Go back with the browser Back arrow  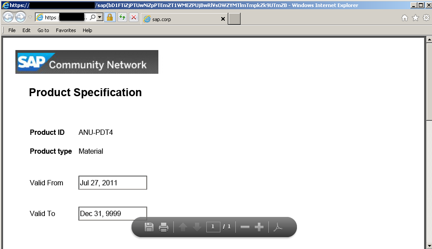(8, 17)
